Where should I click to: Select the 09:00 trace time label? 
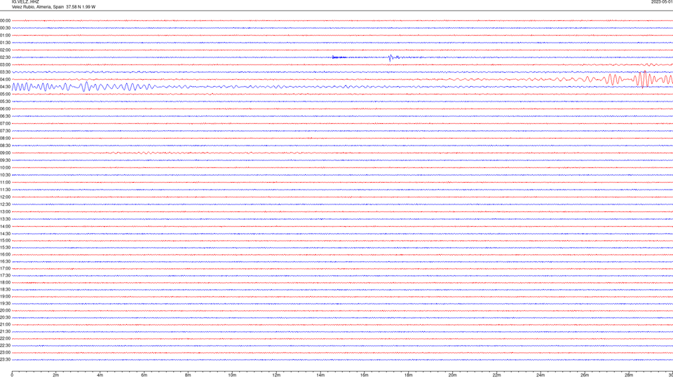[x=5, y=153]
